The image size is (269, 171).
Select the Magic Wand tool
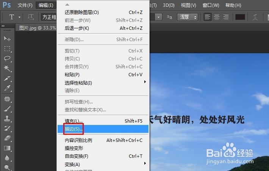pos(7,68)
